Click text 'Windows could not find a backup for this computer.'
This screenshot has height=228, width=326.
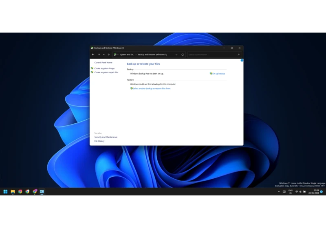153,84
